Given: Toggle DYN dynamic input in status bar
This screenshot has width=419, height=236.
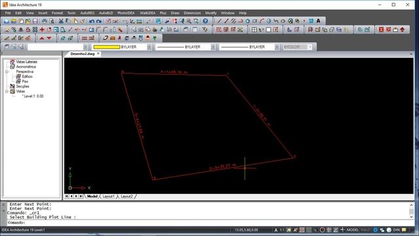Looking at the screenshot, I should point(396,230).
